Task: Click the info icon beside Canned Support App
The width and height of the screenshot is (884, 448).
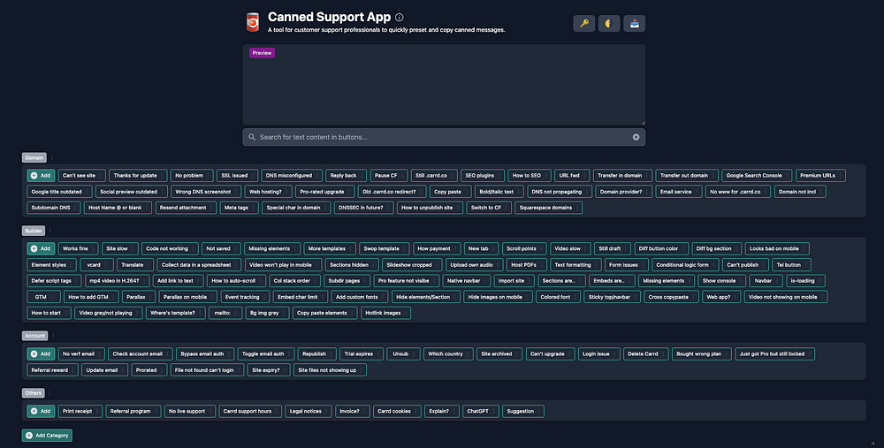Action: click(x=400, y=17)
